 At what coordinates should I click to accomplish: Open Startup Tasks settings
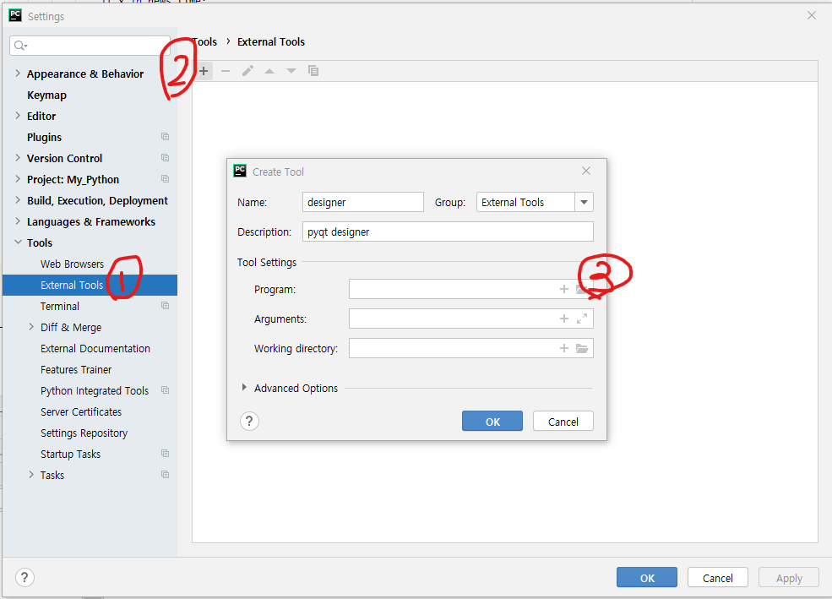71,455
